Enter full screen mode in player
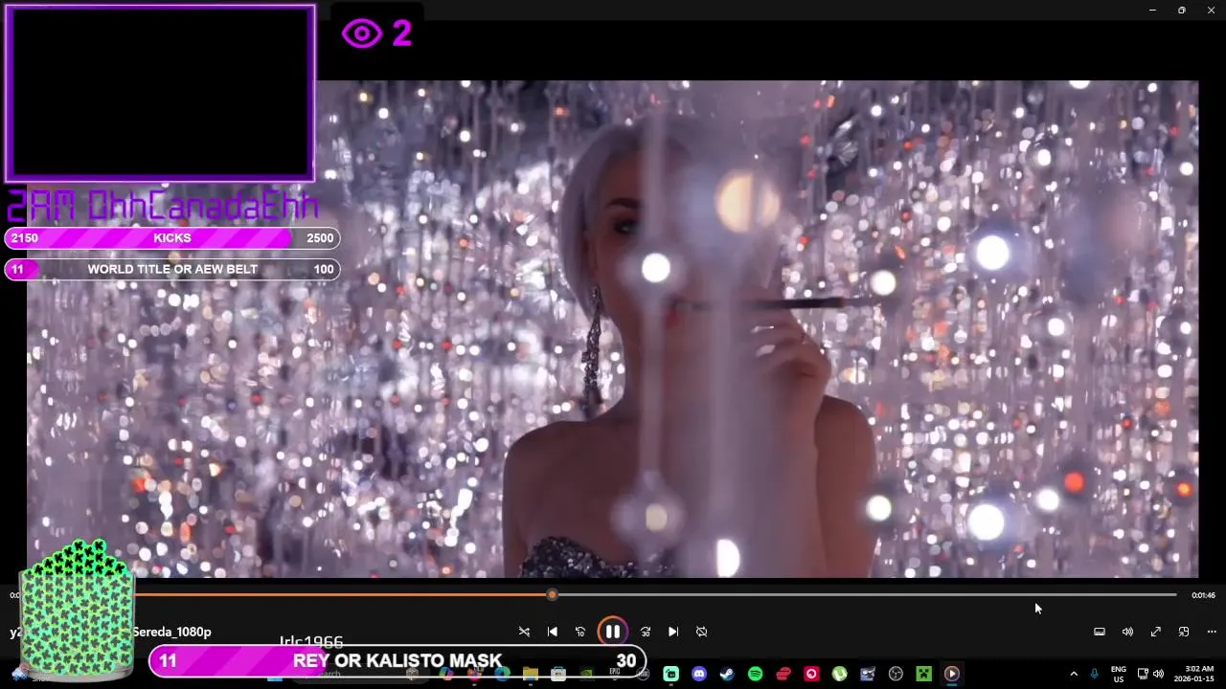The image size is (1226, 689). coord(1156,632)
